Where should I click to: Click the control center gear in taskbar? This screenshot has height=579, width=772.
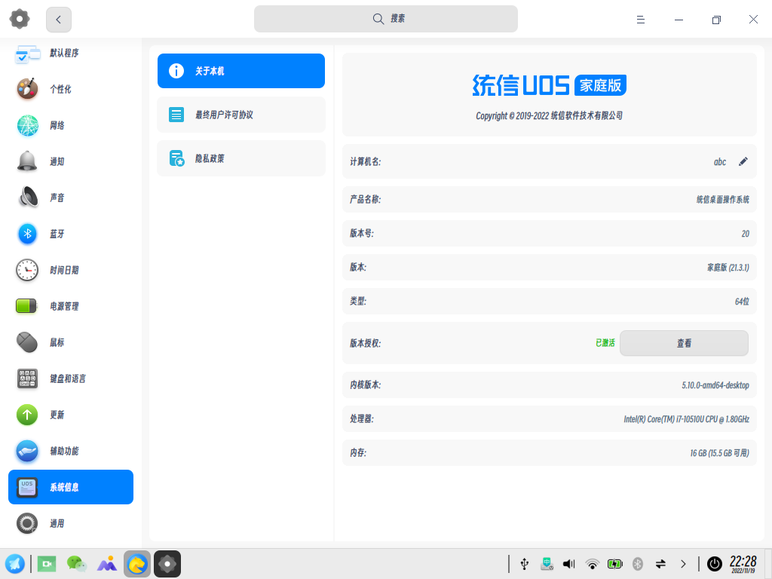167,564
